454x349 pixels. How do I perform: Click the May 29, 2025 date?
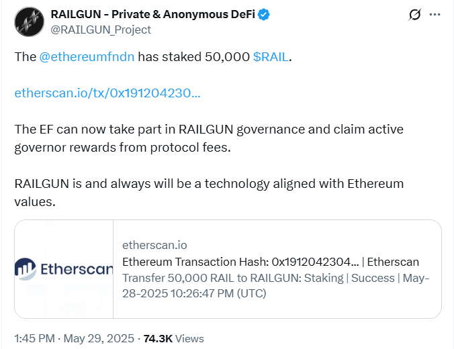(99, 338)
